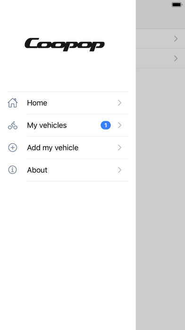The width and height of the screenshot is (185, 330).
Task: Click the plus circle icon
Action: click(13, 147)
